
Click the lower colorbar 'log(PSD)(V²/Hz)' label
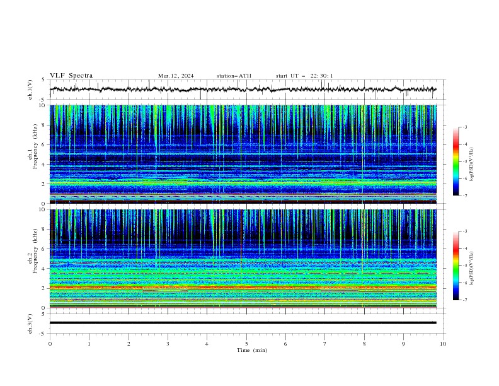(472, 269)
